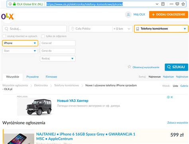Image resolution: width=189 pixels, height=144 pixels.
Task: Open iPhone 6 16GB Space Grey listing title
Action: click(86, 136)
